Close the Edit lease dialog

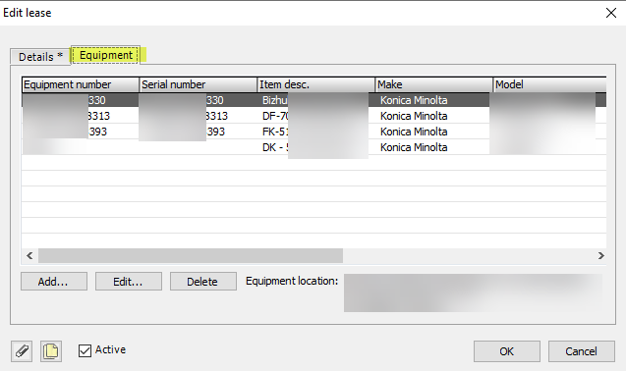pyautogui.click(x=611, y=13)
